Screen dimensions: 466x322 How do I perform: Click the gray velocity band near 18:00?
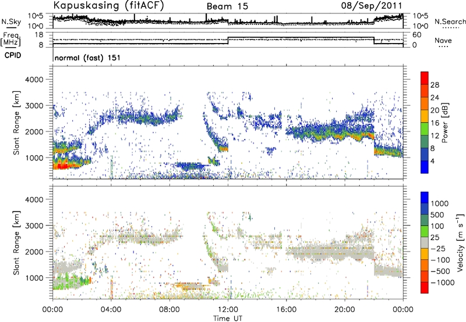click(316, 252)
